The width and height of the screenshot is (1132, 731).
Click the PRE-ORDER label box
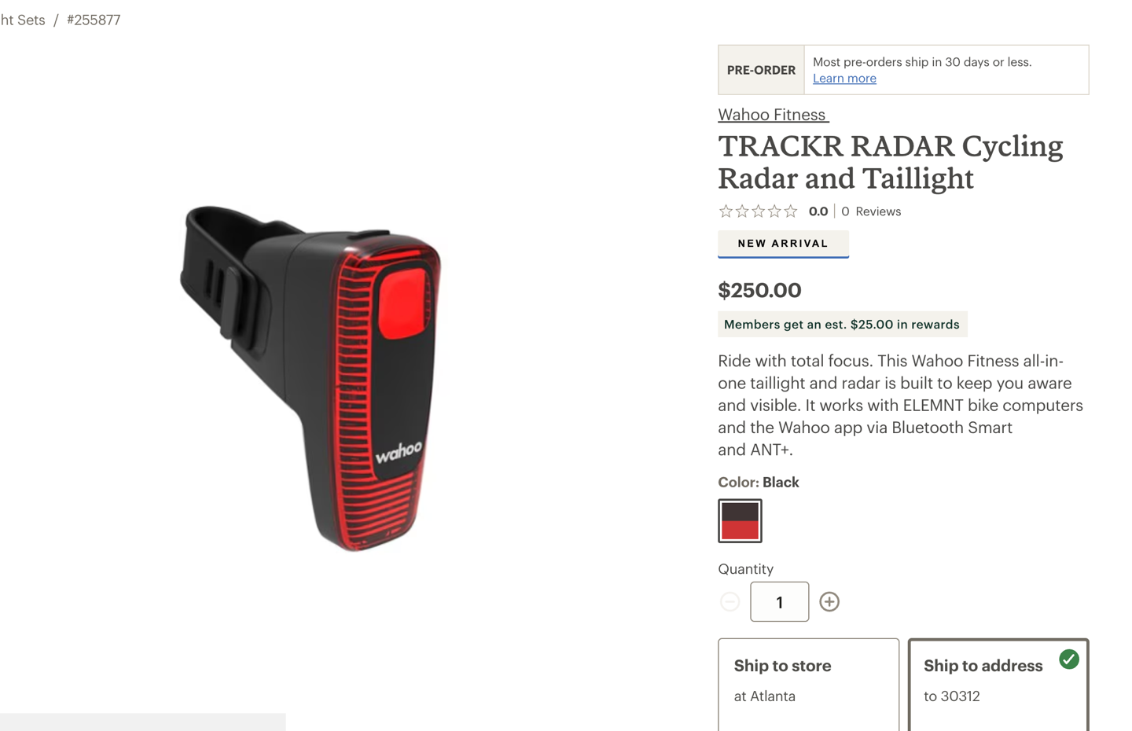click(x=761, y=70)
